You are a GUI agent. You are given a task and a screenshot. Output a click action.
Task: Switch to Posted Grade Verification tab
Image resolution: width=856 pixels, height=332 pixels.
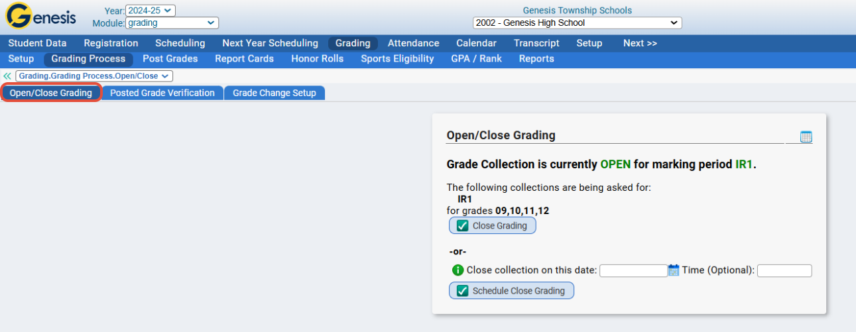coord(162,93)
